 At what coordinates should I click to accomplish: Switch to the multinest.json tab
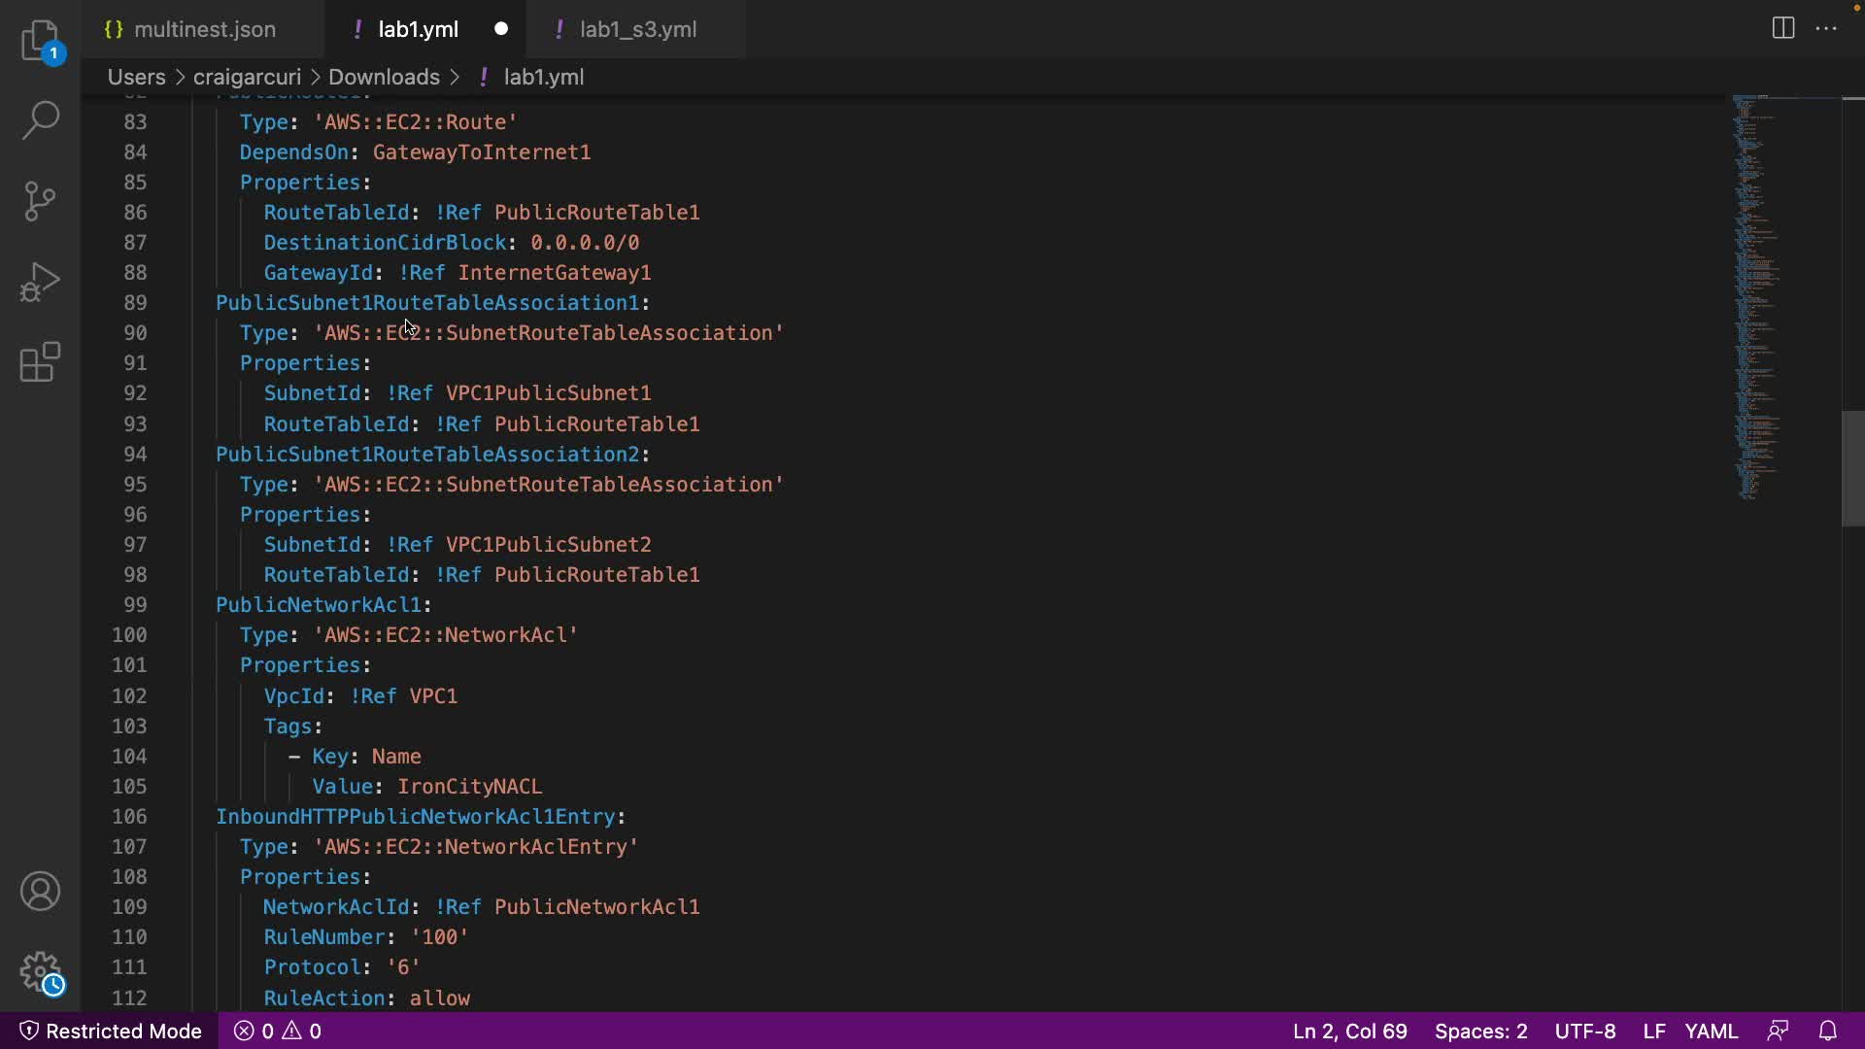[204, 29]
